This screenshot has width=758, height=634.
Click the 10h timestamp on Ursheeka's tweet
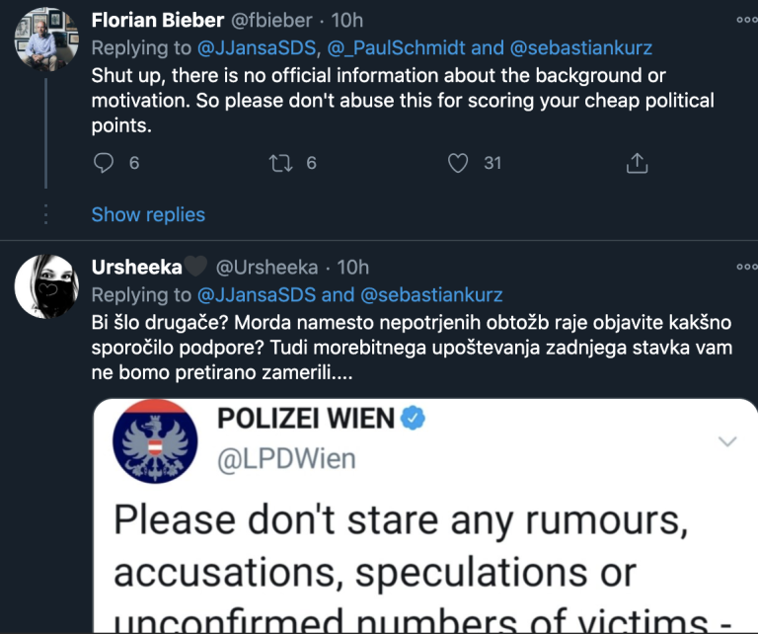pos(352,267)
